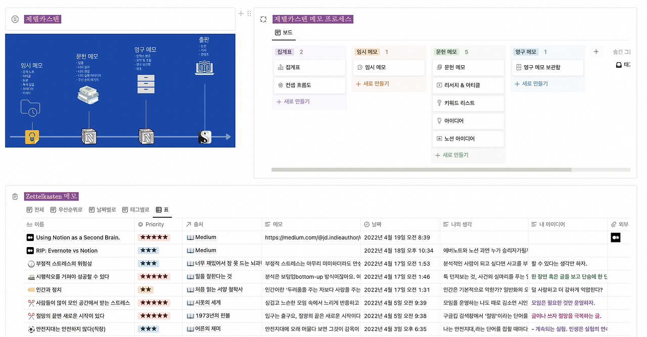Image resolution: width=647 pixels, height=337 pixels.
Task: Click the 집계표 card's bar chart icon
Action: coord(280,67)
